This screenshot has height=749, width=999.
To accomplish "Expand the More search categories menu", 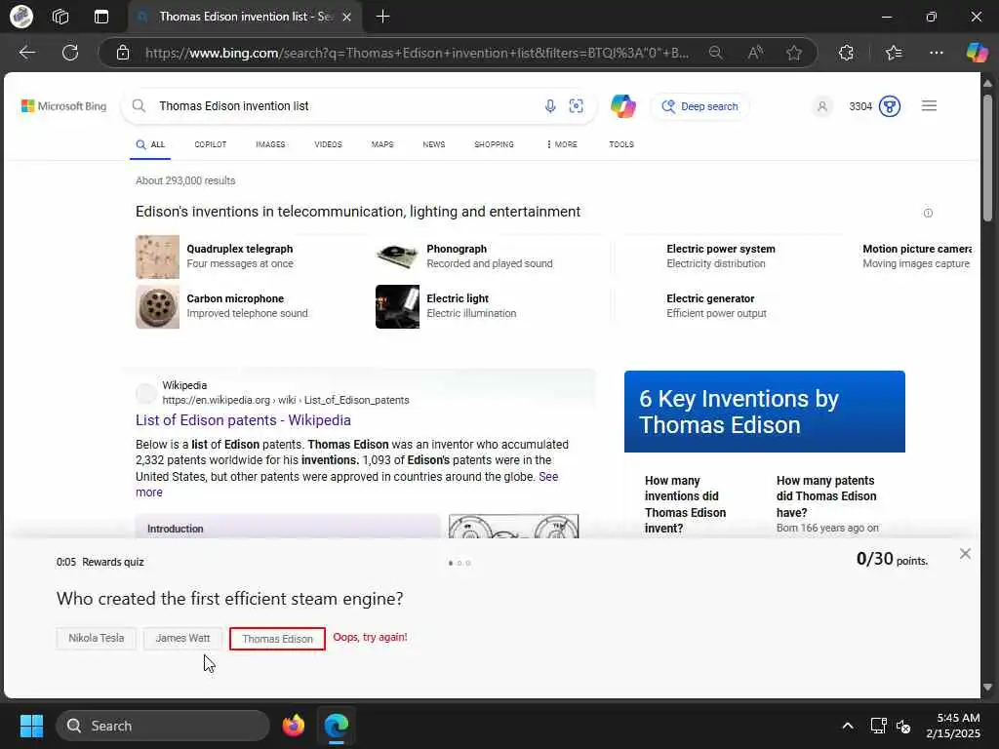I will pos(561,144).
